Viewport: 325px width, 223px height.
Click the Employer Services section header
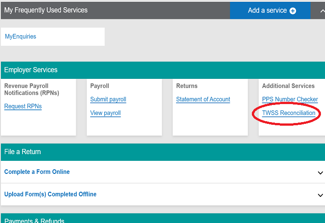point(31,70)
